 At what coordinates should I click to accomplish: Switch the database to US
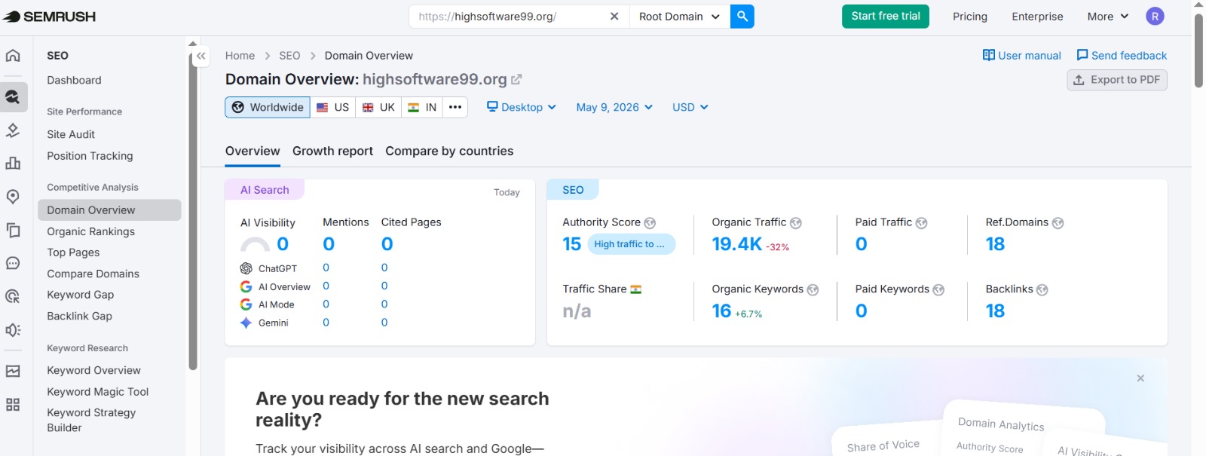333,107
